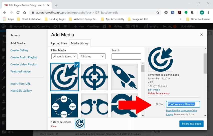The image size is (213, 136).
Task: Show hidden bookmarks with the double chevron
Action: point(181,19)
